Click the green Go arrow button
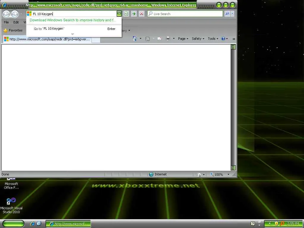The width and height of the screenshot is (304, 228). [134, 14]
